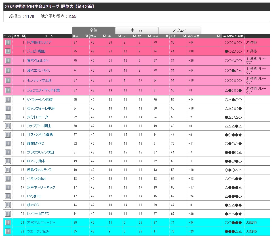The height and width of the screenshot is (237, 272).
Task: Click the sort arrow on 試合 column
Action: [x=104, y=36]
